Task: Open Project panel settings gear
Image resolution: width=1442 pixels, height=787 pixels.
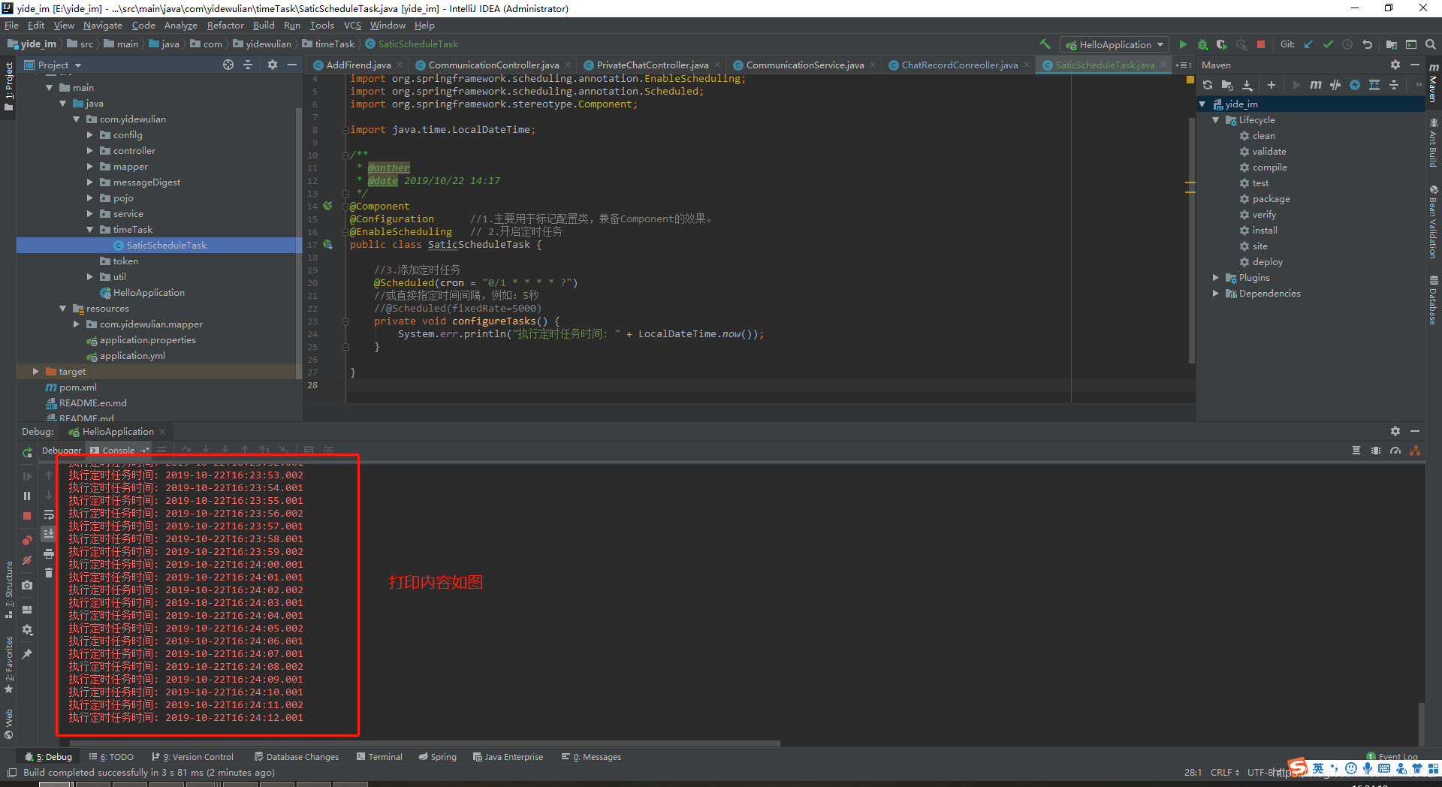Action: pos(272,65)
